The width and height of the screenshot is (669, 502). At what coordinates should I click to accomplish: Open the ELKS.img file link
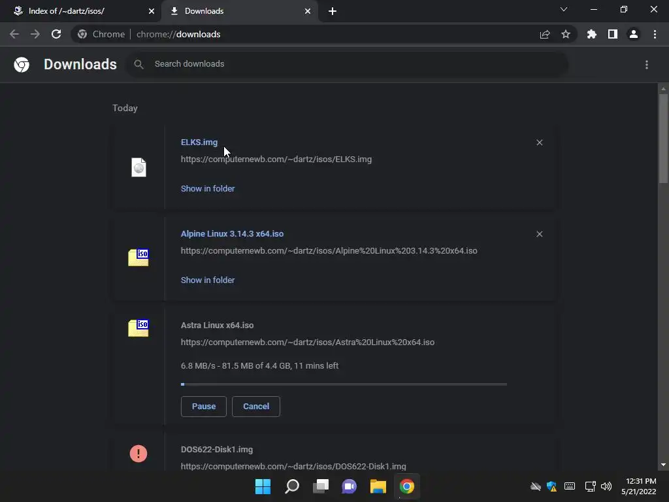click(199, 142)
